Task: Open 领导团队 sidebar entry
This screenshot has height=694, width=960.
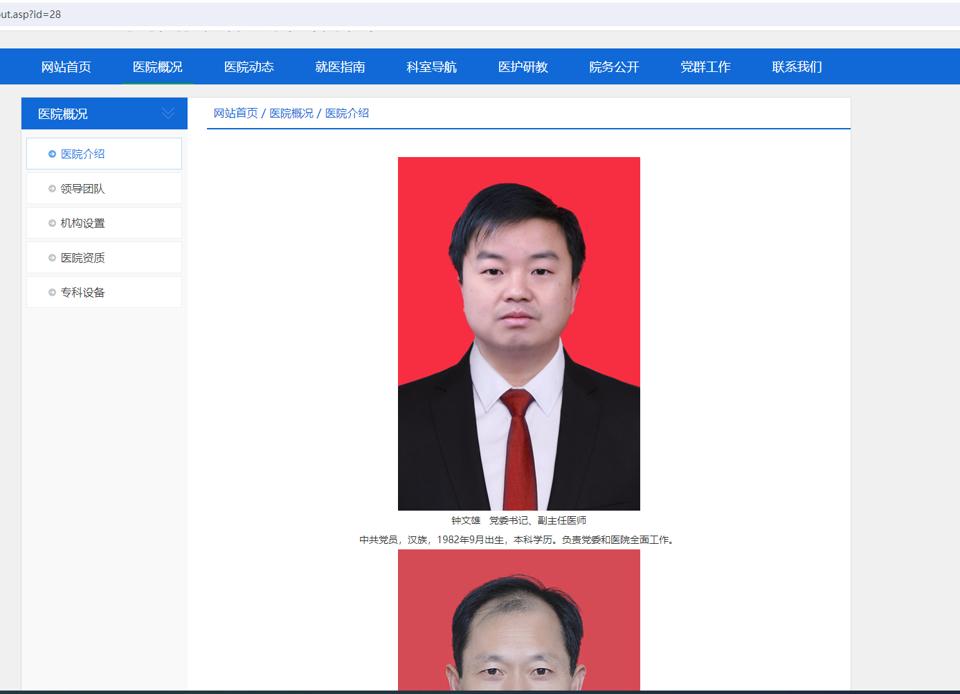Action: click(104, 188)
